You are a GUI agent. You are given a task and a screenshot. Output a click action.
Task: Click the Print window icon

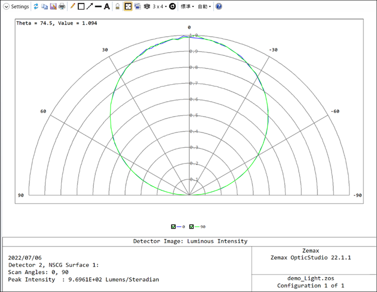pyautogui.click(x=62, y=7)
